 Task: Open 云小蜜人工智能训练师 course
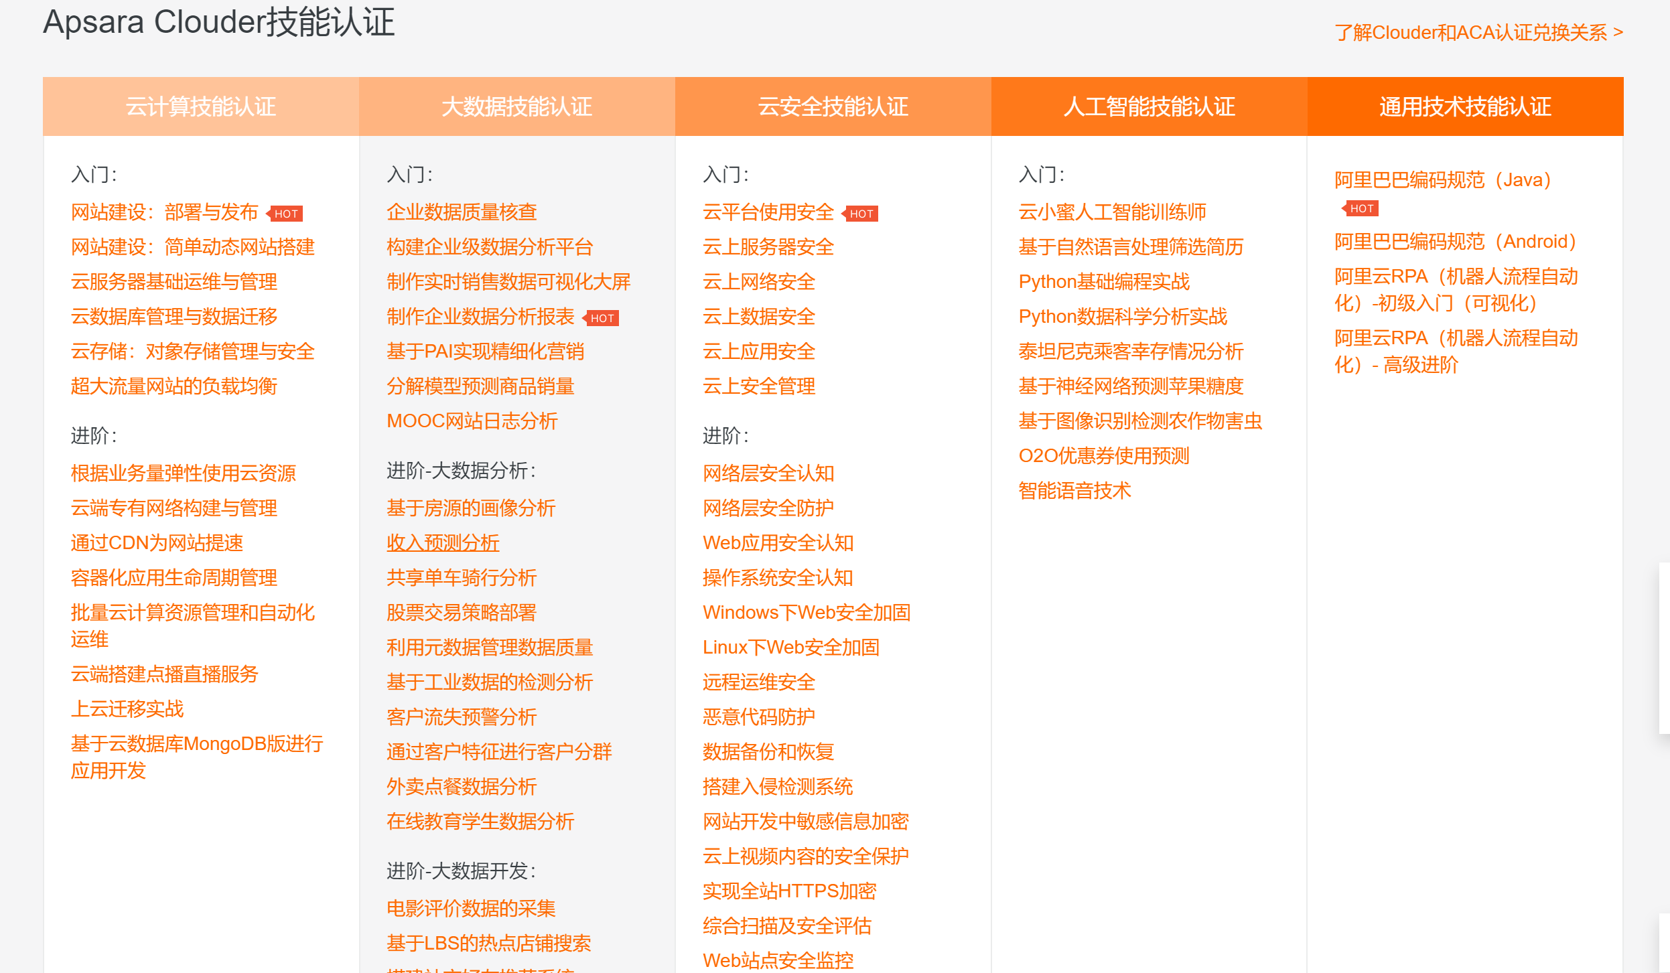coord(1111,212)
